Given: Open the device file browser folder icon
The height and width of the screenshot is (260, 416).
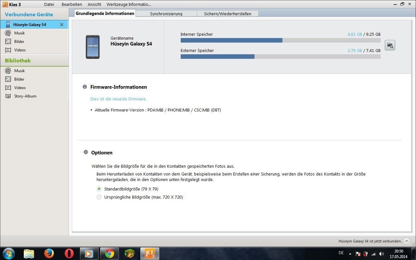Looking at the screenshot, I should (x=390, y=45).
